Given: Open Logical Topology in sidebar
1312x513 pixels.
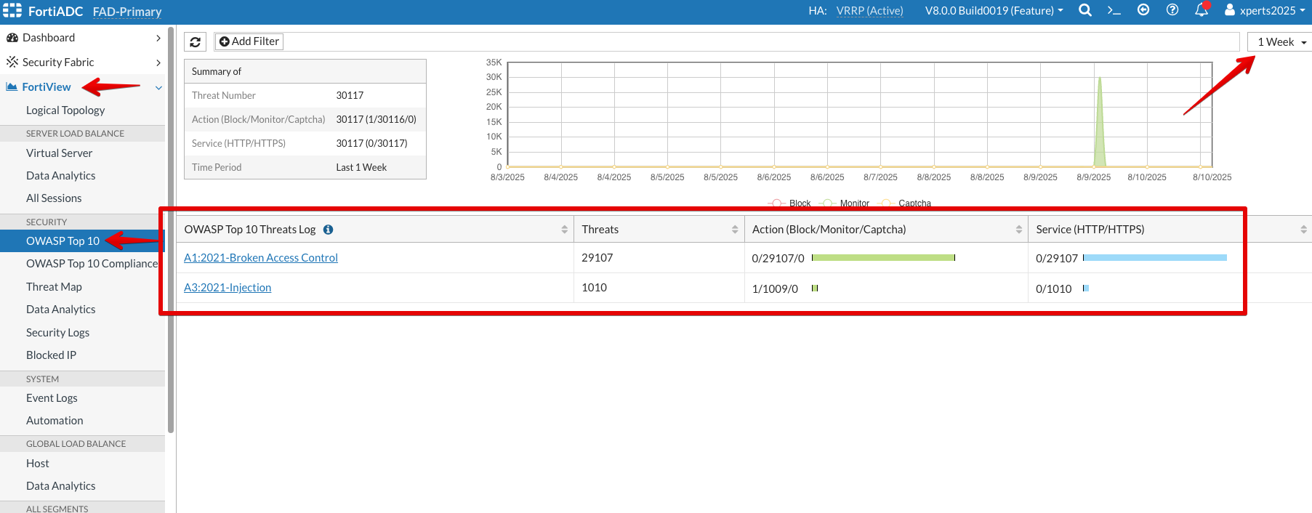Looking at the screenshot, I should click(65, 110).
